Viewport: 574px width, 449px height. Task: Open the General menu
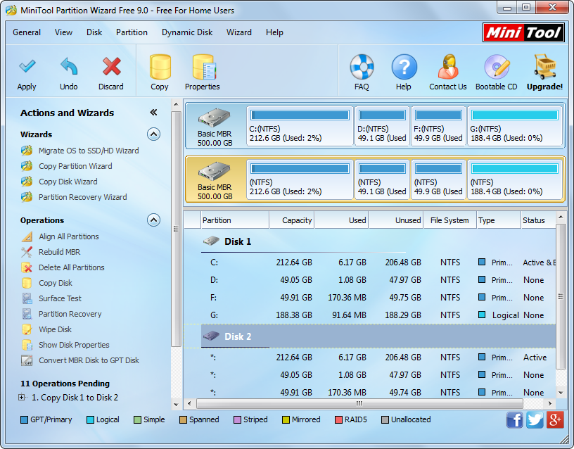[27, 32]
